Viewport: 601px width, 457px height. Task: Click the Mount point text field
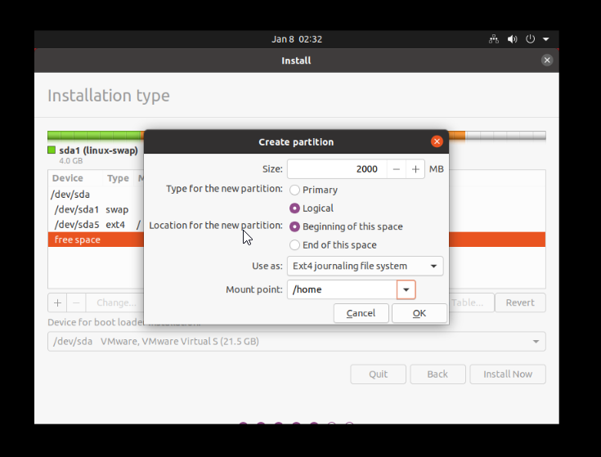coord(342,289)
